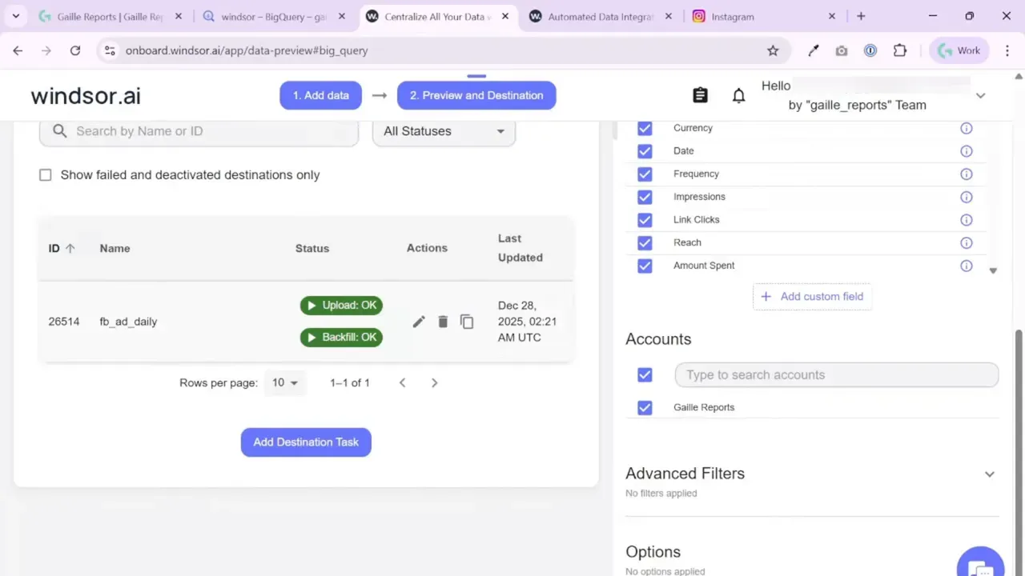The height and width of the screenshot is (576, 1025).
Task: Click the fields list scroll down arrow
Action: 993,271
